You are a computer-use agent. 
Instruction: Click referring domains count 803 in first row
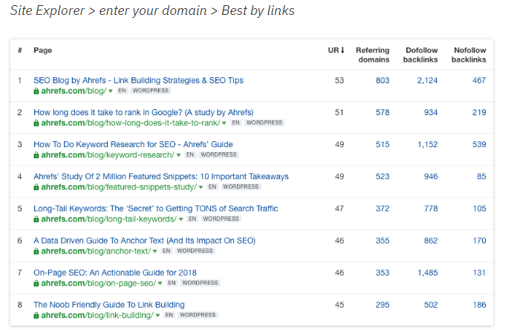point(382,80)
